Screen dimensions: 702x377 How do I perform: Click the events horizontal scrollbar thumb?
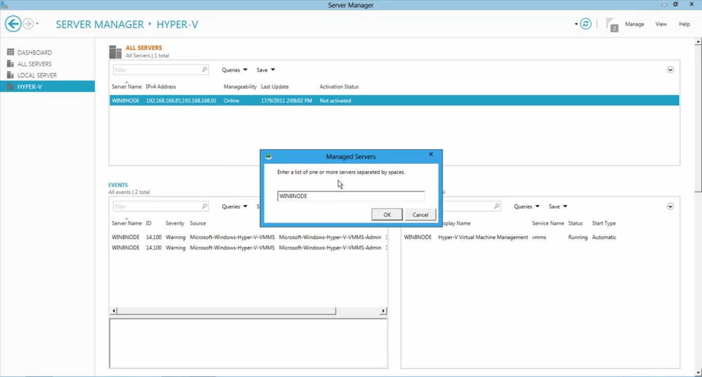click(x=227, y=311)
